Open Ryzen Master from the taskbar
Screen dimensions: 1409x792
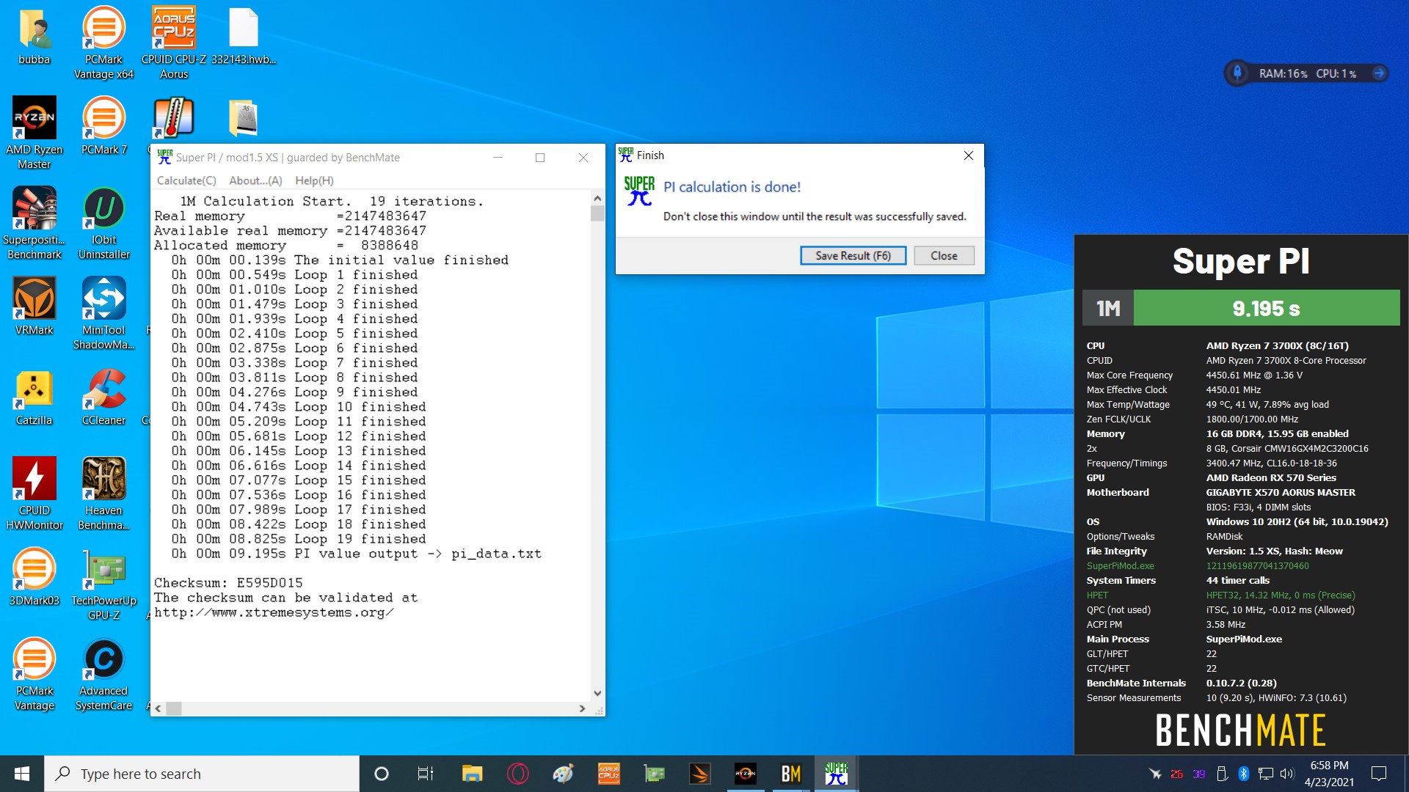coord(745,774)
